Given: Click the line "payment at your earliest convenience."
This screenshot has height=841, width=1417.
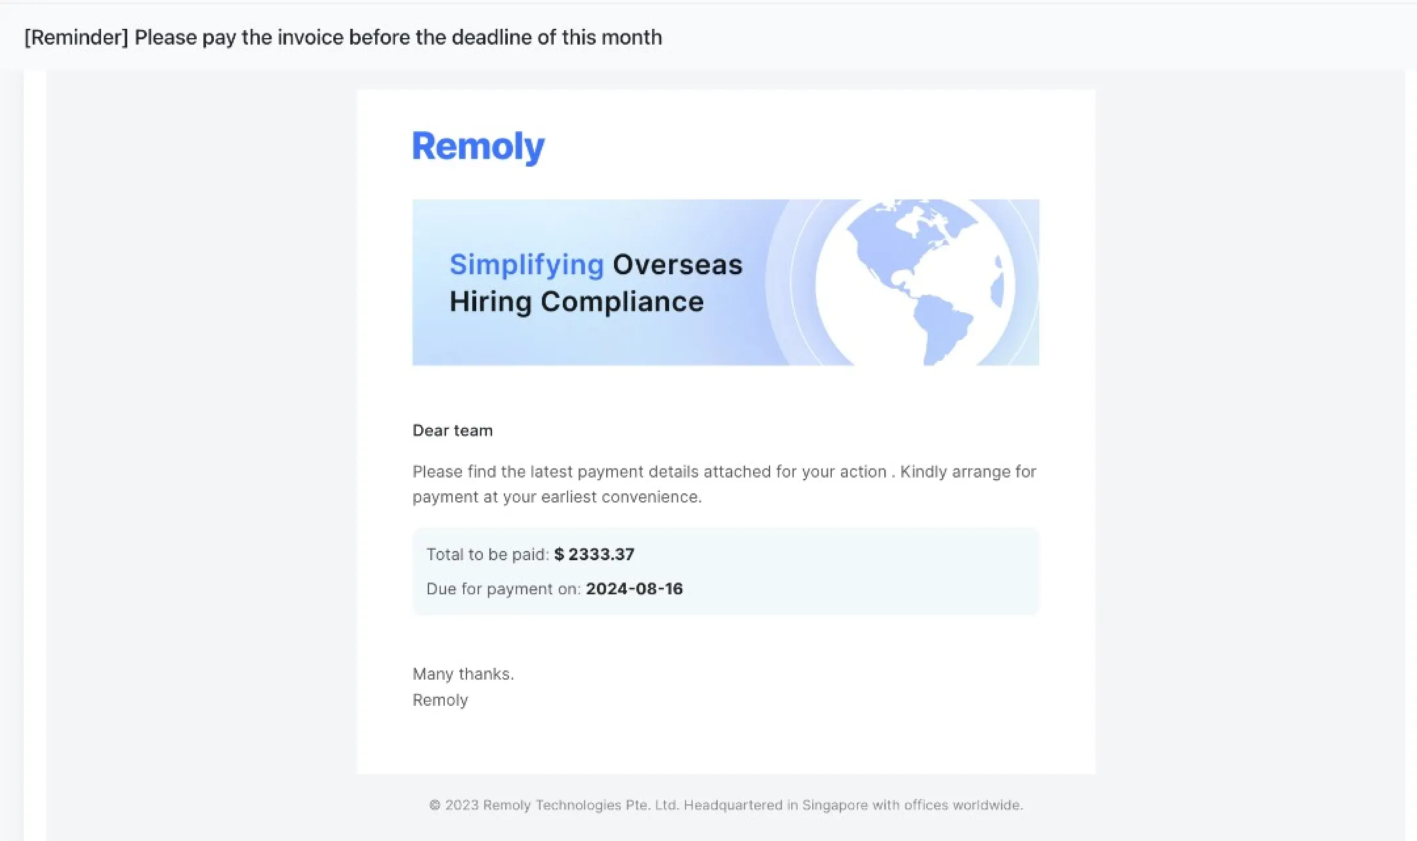Looking at the screenshot, I should pyautogui.click(x=557, y=497).
